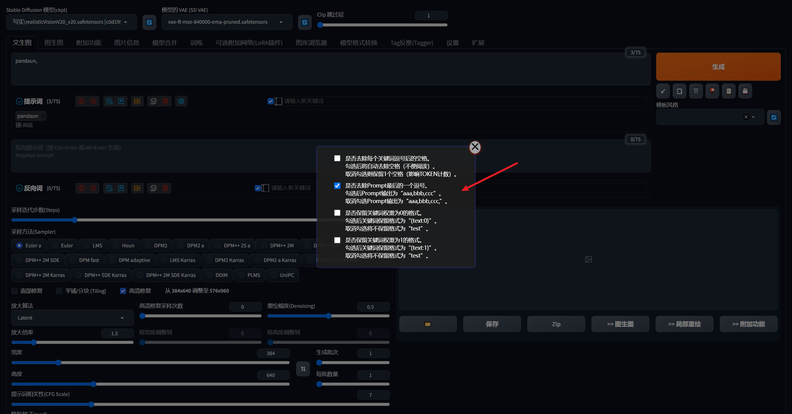The width and height of the screenshot is (792, 414).
Task: Click the orange 生成 button
Action: click(x=718, y=67)
